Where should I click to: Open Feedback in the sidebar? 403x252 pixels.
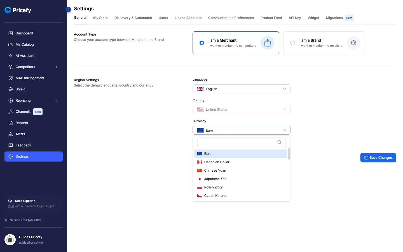(x=34, y=145)
